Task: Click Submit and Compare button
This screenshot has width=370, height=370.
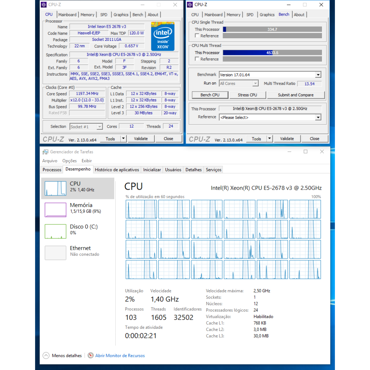Action: pos(296,95)
